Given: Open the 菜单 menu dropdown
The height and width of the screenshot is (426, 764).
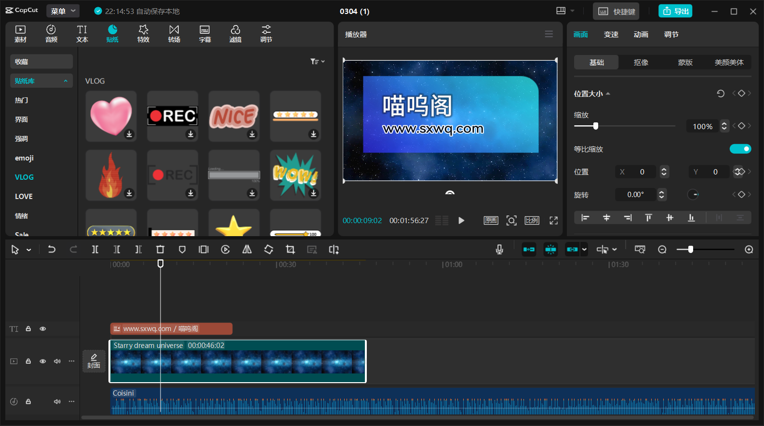Looking at the screenshot, I should pyautogui.click(x=63, y=11).
